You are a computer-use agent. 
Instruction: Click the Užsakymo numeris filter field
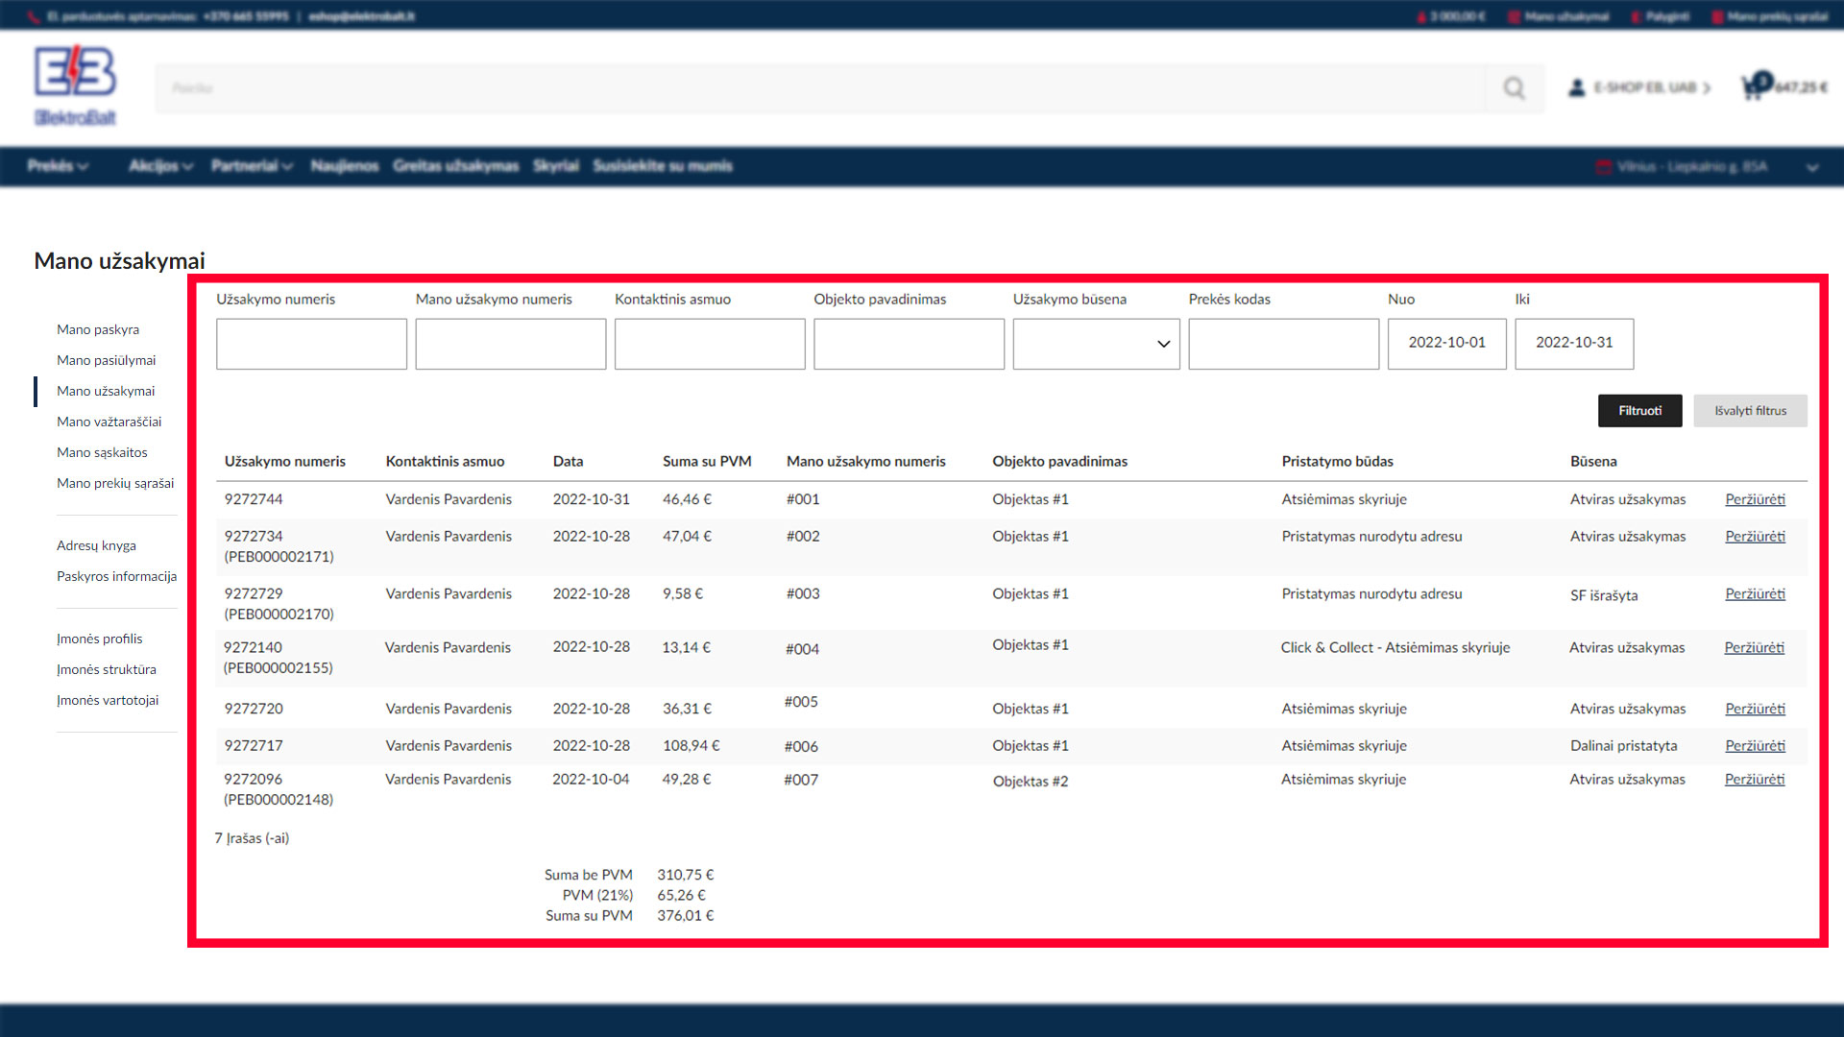[311, 344]
